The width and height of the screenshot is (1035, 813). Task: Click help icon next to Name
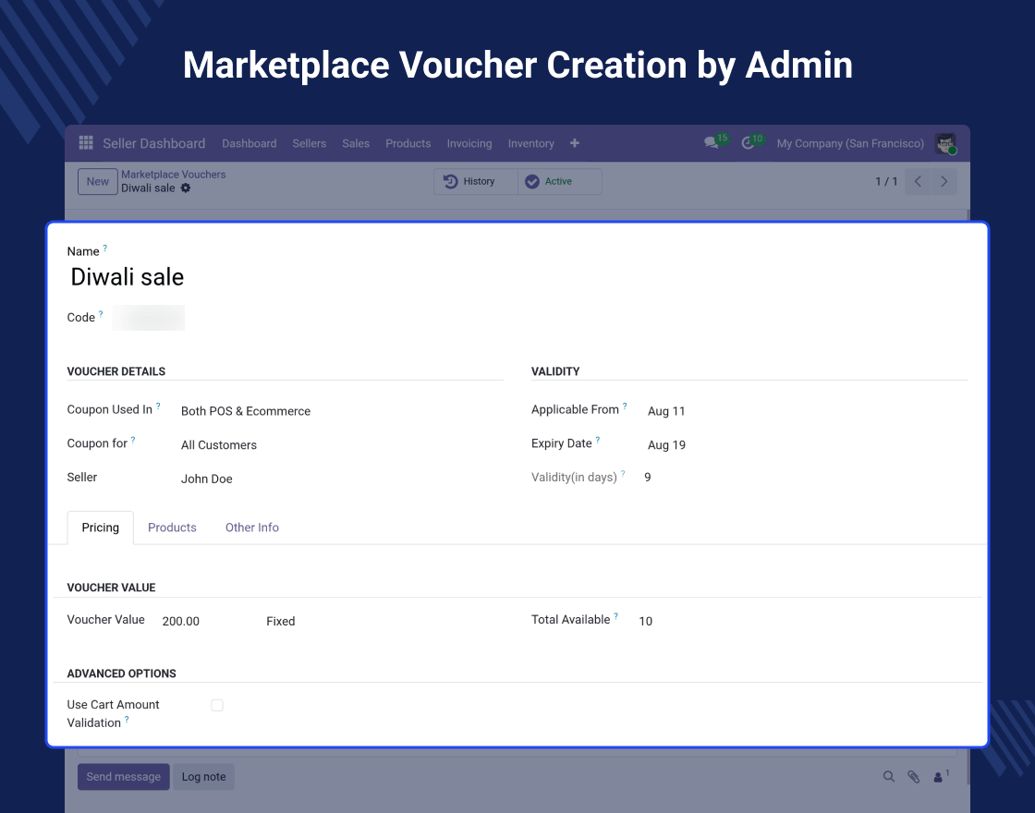click(105, 249)
